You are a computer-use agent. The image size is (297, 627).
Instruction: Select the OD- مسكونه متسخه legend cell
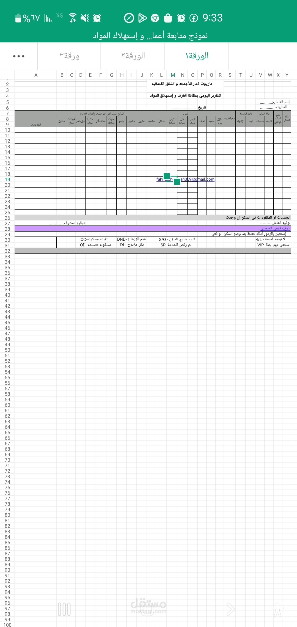click(95, 245)
